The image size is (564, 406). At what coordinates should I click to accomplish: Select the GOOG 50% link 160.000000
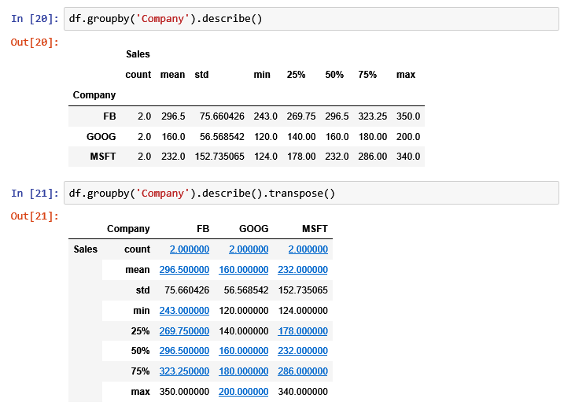[x=244, y=351]
